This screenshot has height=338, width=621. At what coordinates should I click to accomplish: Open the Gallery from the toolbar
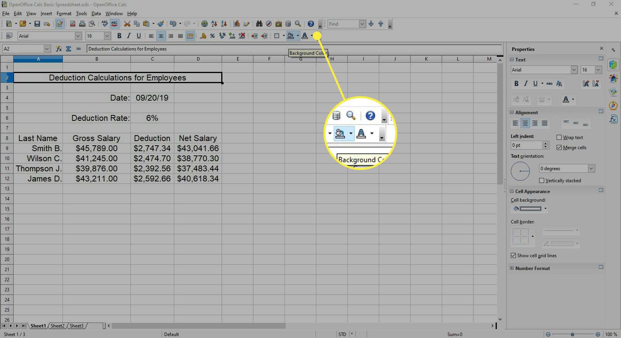pos(278,24)
